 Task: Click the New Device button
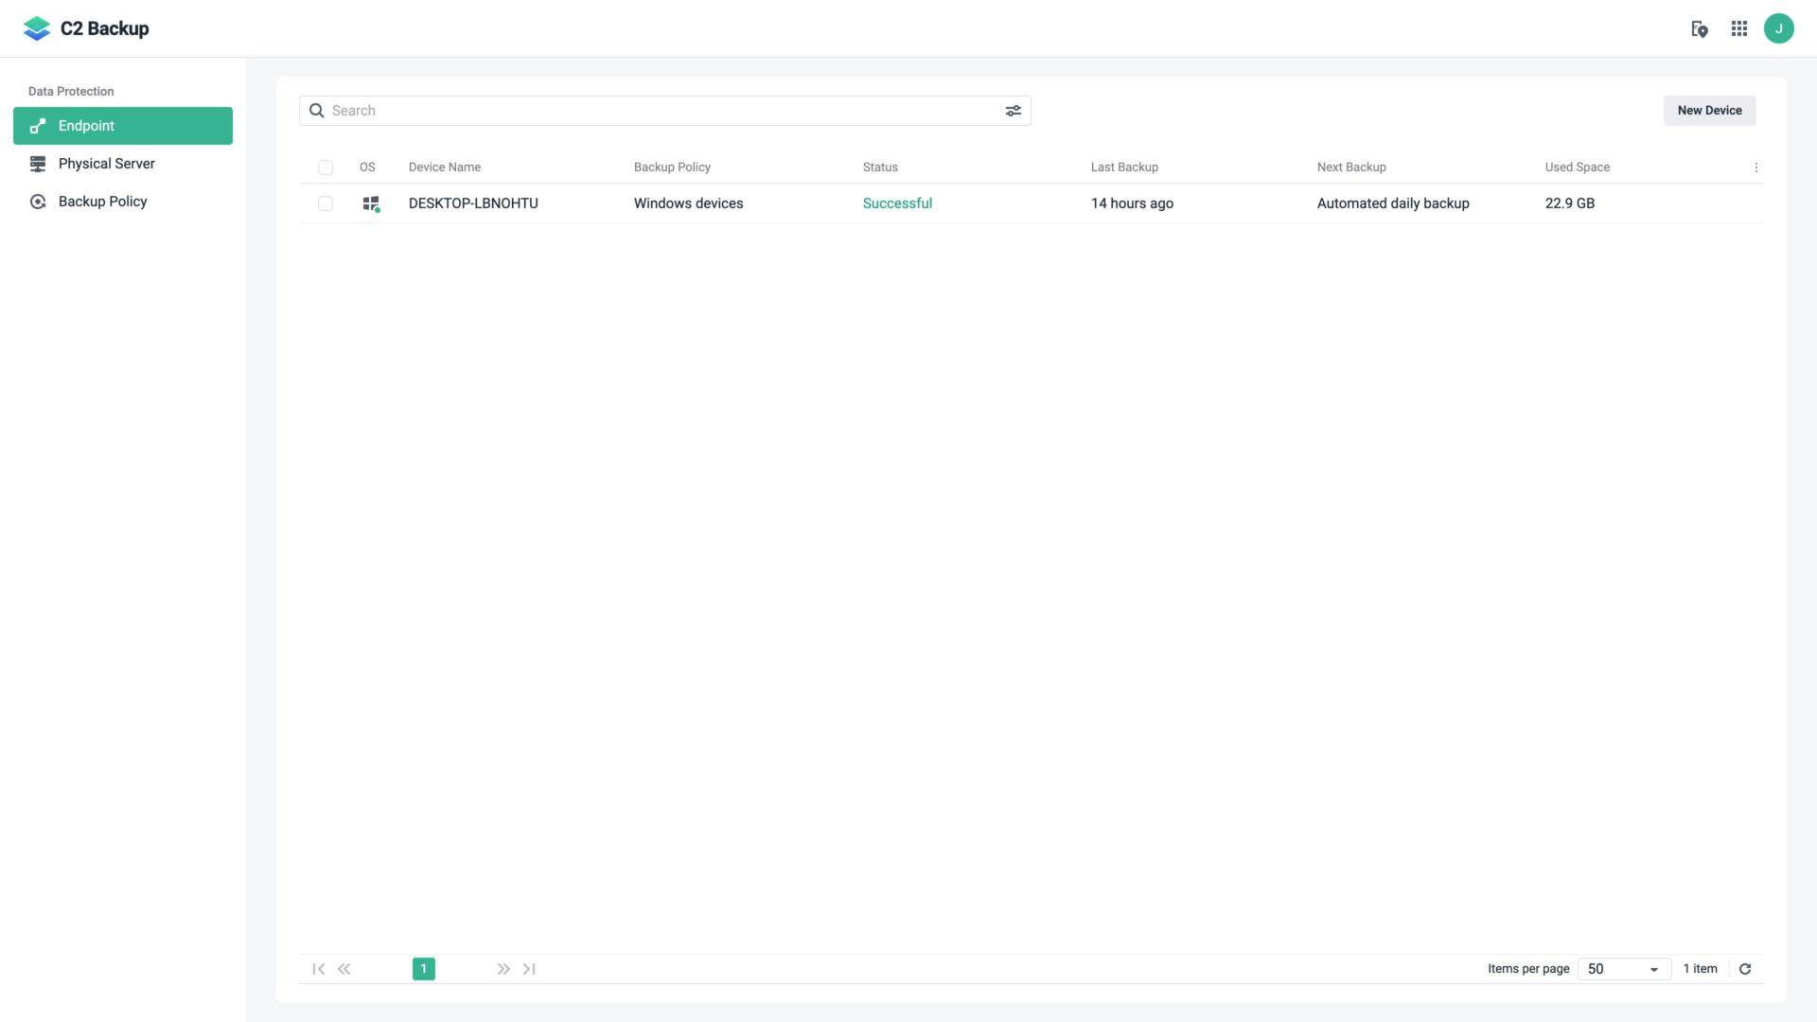[x=1710, y=110]
